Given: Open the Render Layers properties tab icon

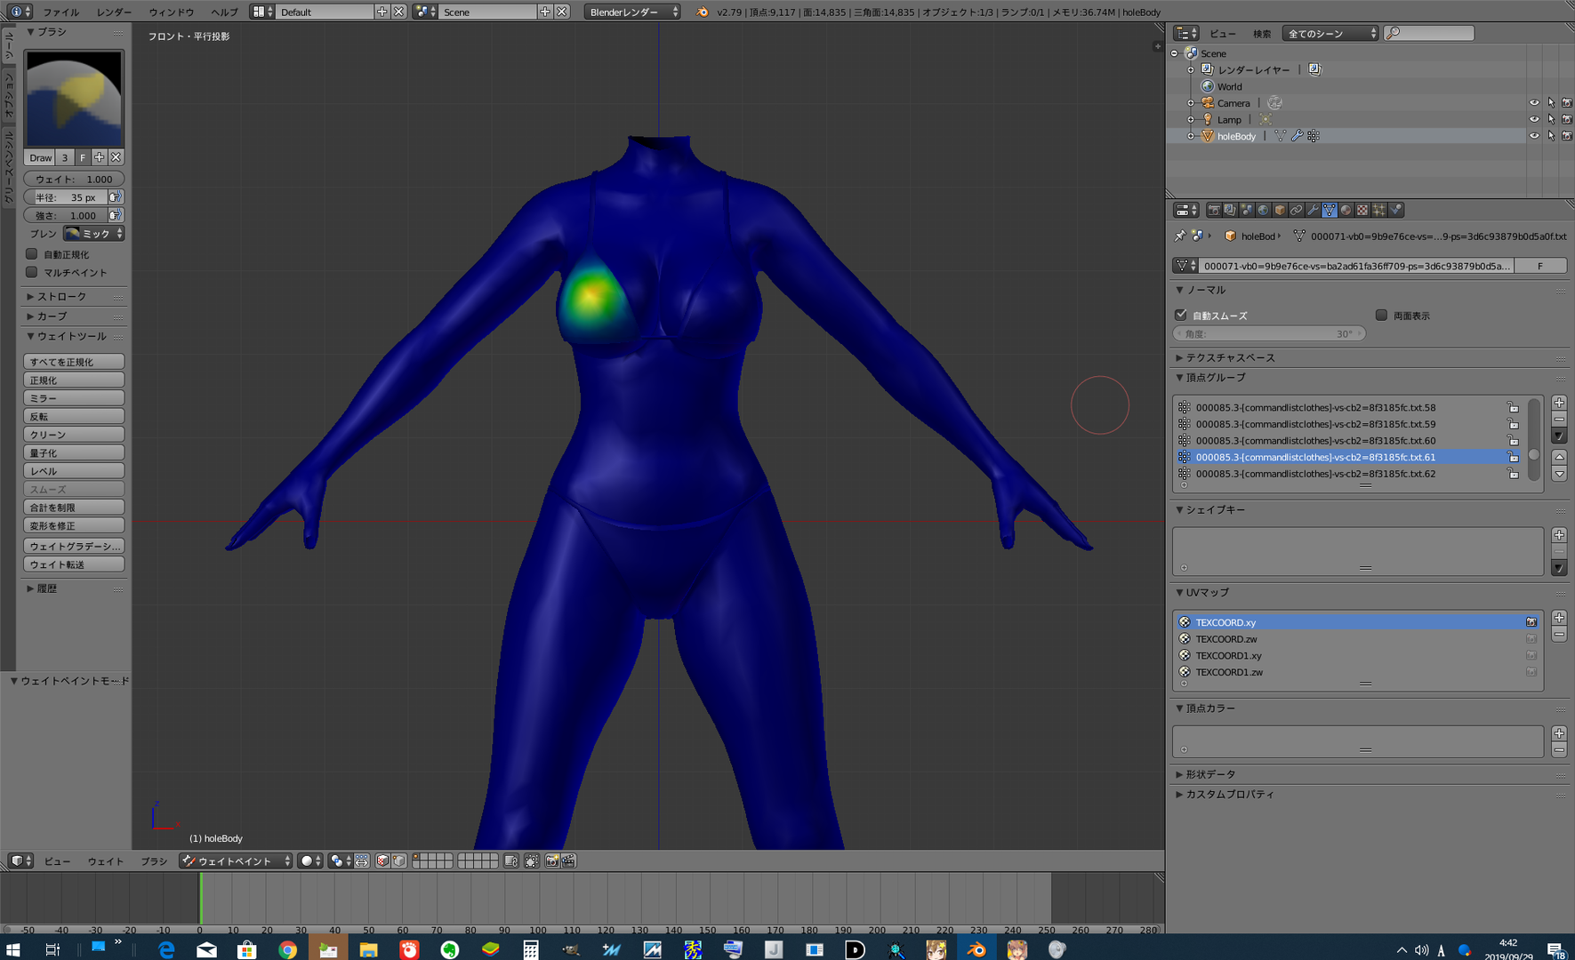Looking at the screenshot, I should [1230, 211].
